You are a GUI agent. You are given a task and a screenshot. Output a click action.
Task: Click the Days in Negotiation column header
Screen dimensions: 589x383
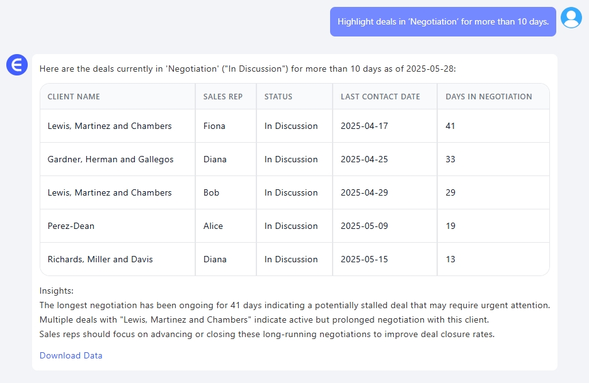(489, 97)
